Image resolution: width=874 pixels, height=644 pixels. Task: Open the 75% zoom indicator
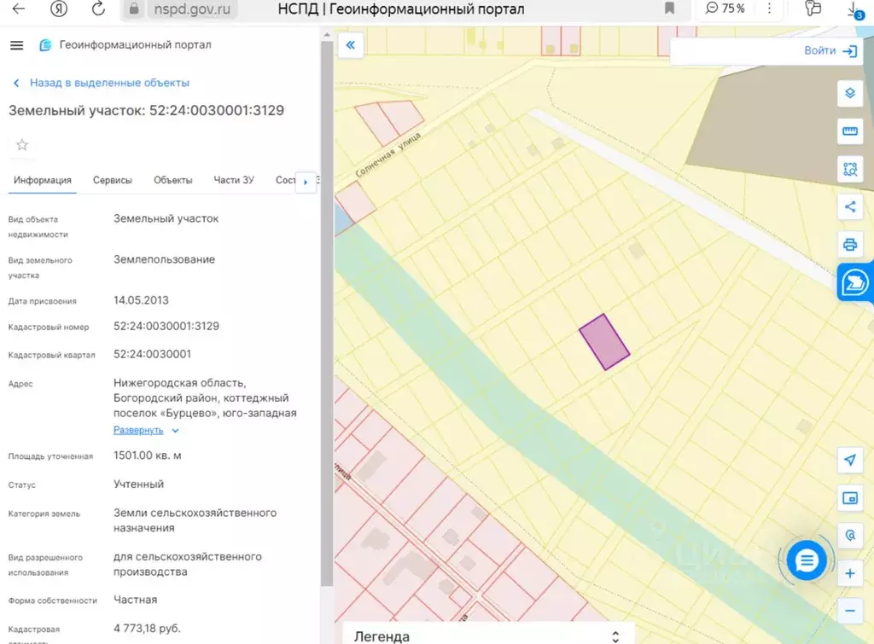(725, 9)
